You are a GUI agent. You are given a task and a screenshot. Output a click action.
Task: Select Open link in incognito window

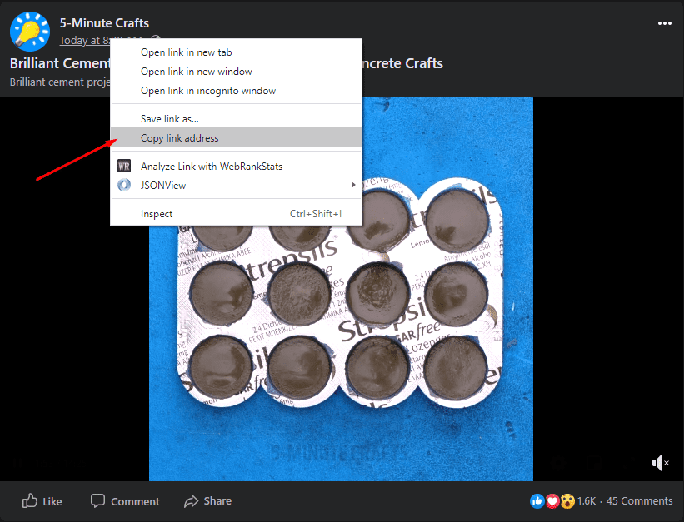click(207, 91)
